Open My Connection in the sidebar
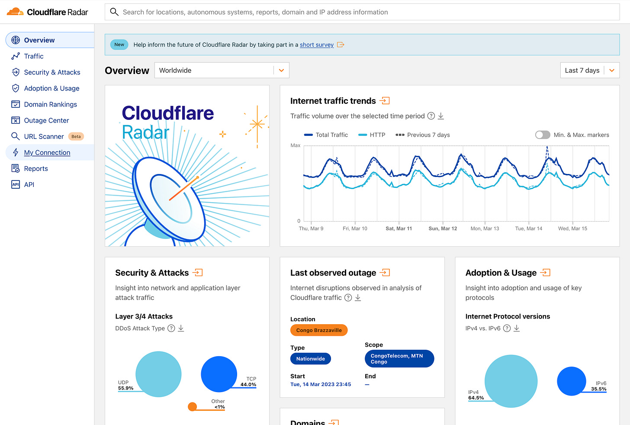The image size is (630, 425). 50,152
